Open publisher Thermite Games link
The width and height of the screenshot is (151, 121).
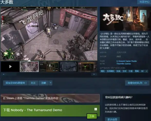pos(124,64)
